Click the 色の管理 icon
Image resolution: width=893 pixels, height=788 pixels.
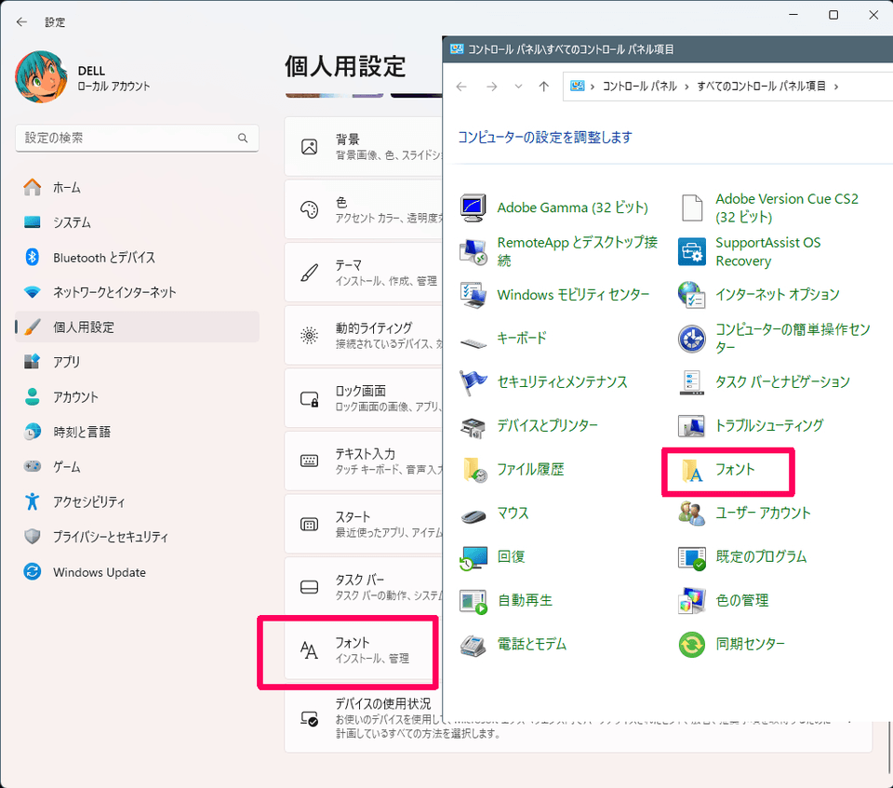click(x=692, y=601)
